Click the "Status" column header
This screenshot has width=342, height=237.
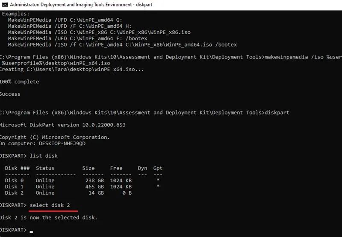(45, 168)
